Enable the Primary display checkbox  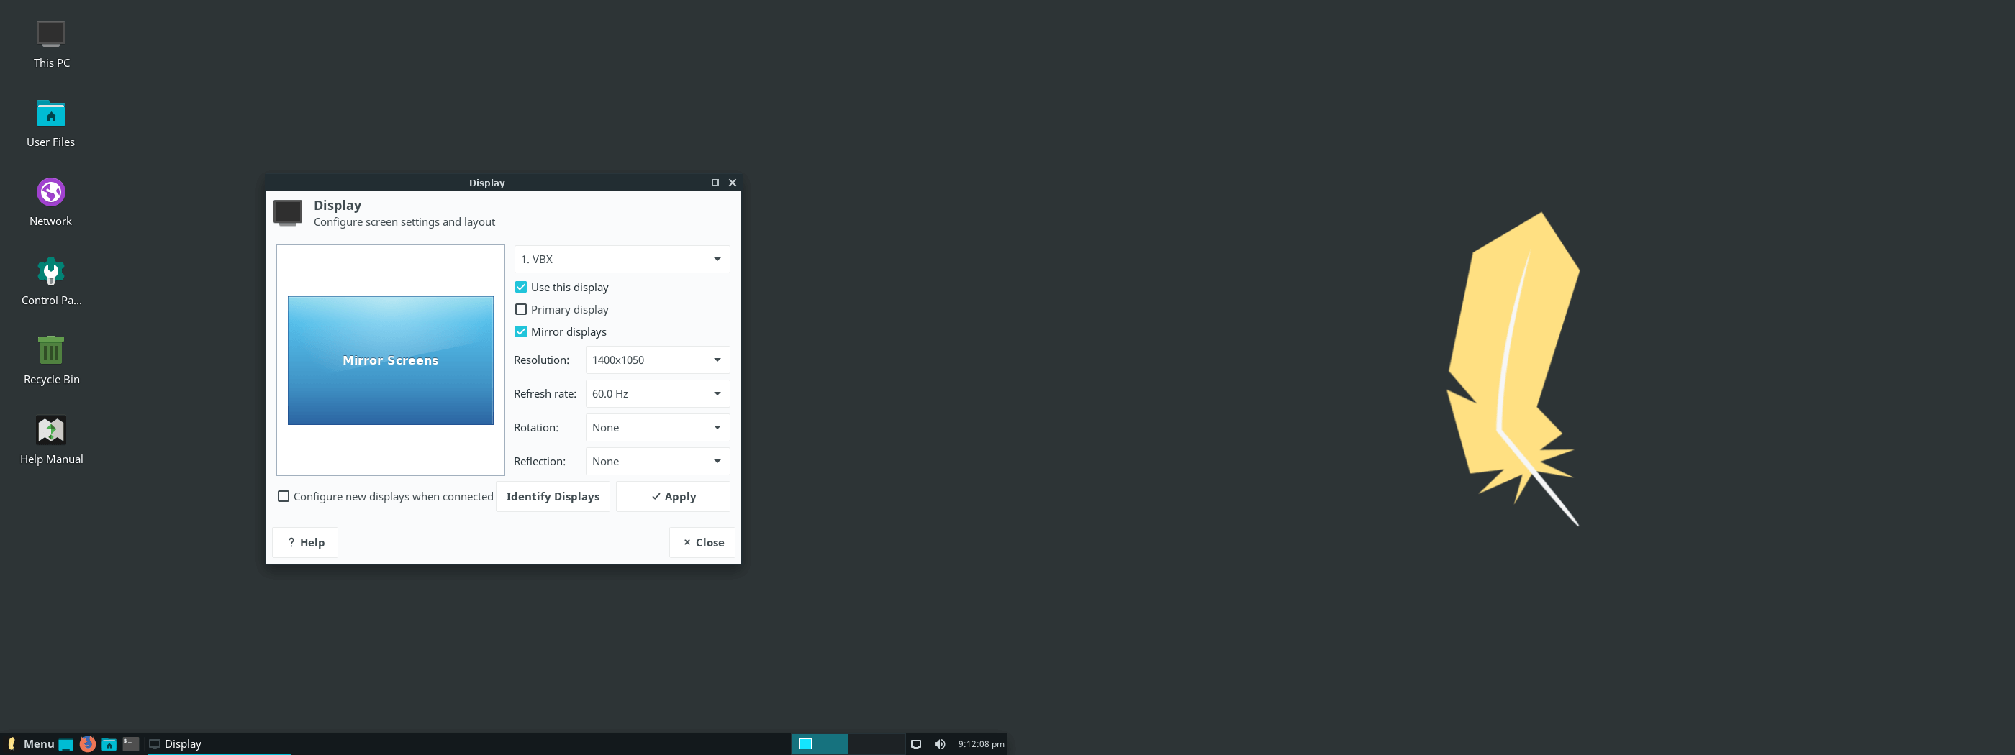pos(521,309)
